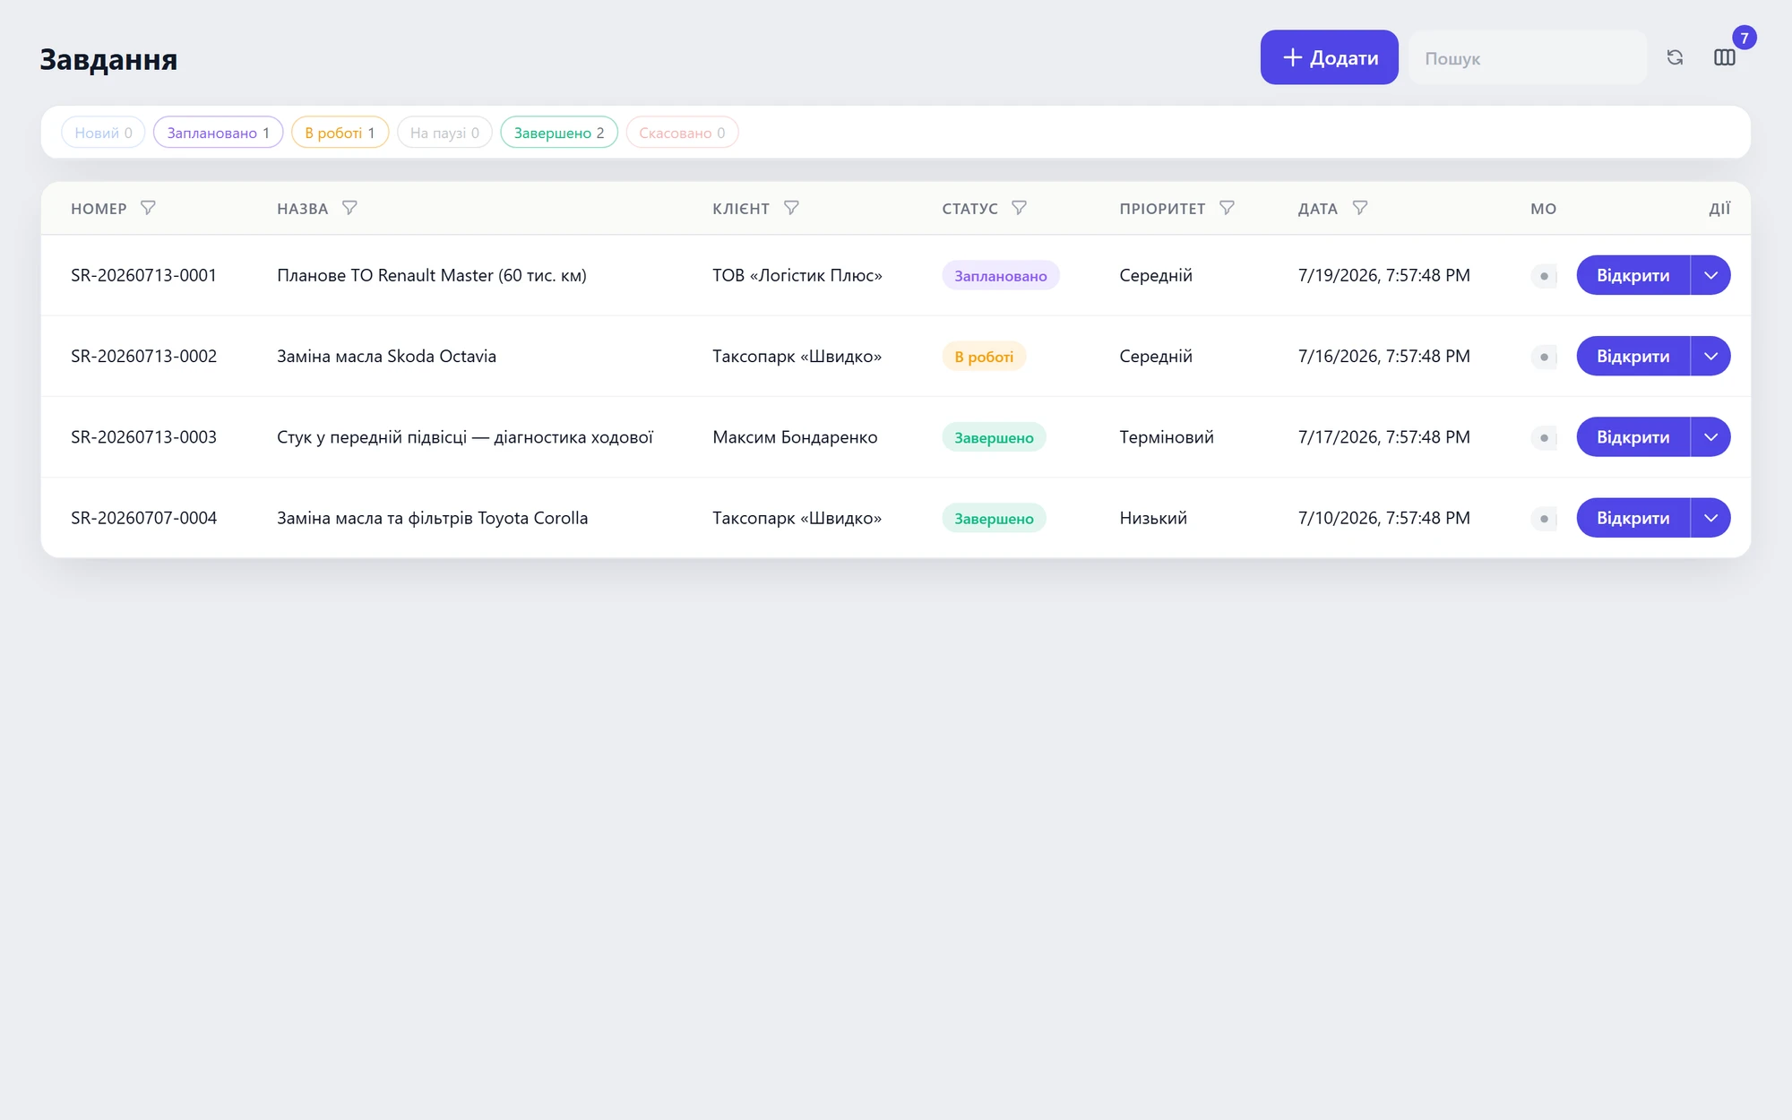Viewport: 1792px width, 1120px height.
Task: Click the В роботі status badge in table
Action: coord(984,357)
